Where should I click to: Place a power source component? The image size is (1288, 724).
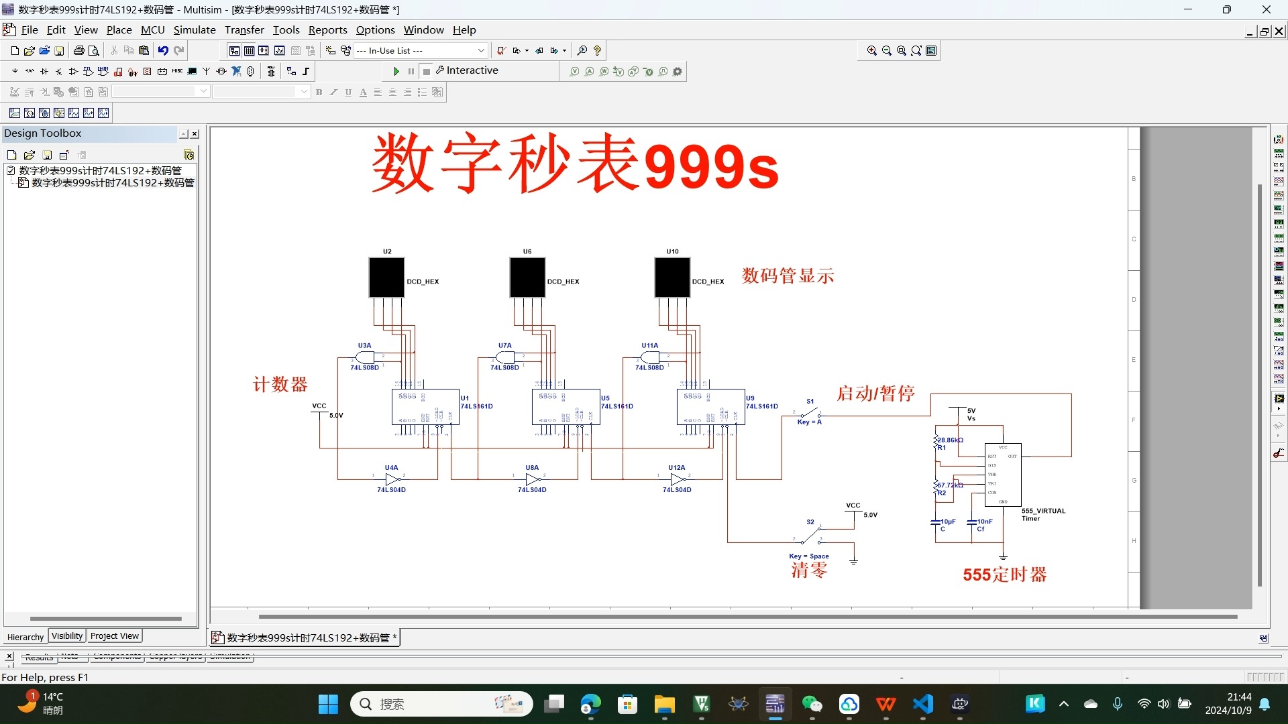coord(162,71)
